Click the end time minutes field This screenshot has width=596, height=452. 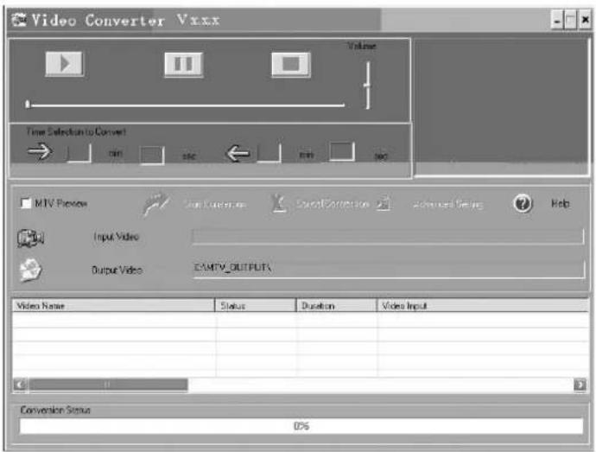pos(269,153)
